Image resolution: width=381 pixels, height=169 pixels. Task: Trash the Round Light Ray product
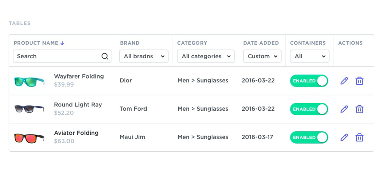click(x=359, y=109)
